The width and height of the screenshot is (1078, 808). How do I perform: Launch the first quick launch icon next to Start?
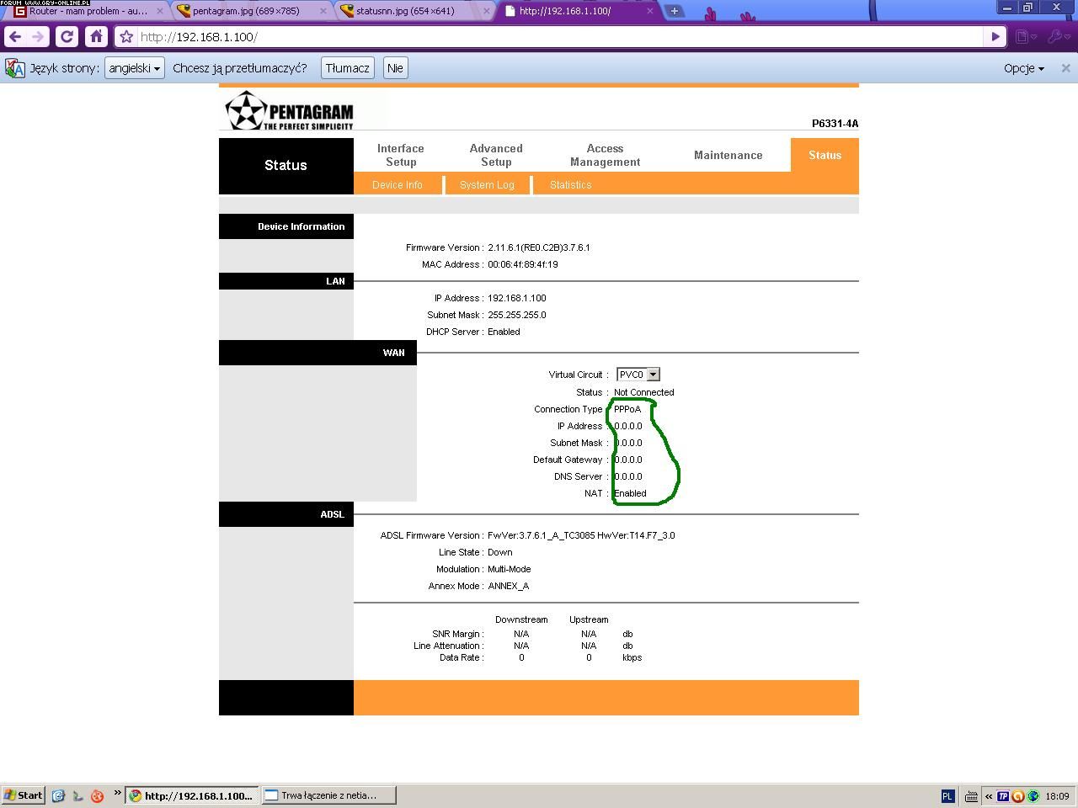coord(58,795)
